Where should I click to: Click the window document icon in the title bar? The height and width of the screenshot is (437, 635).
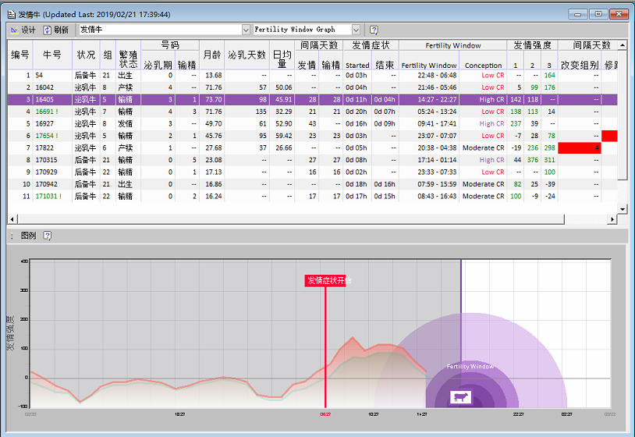[12, 15]
